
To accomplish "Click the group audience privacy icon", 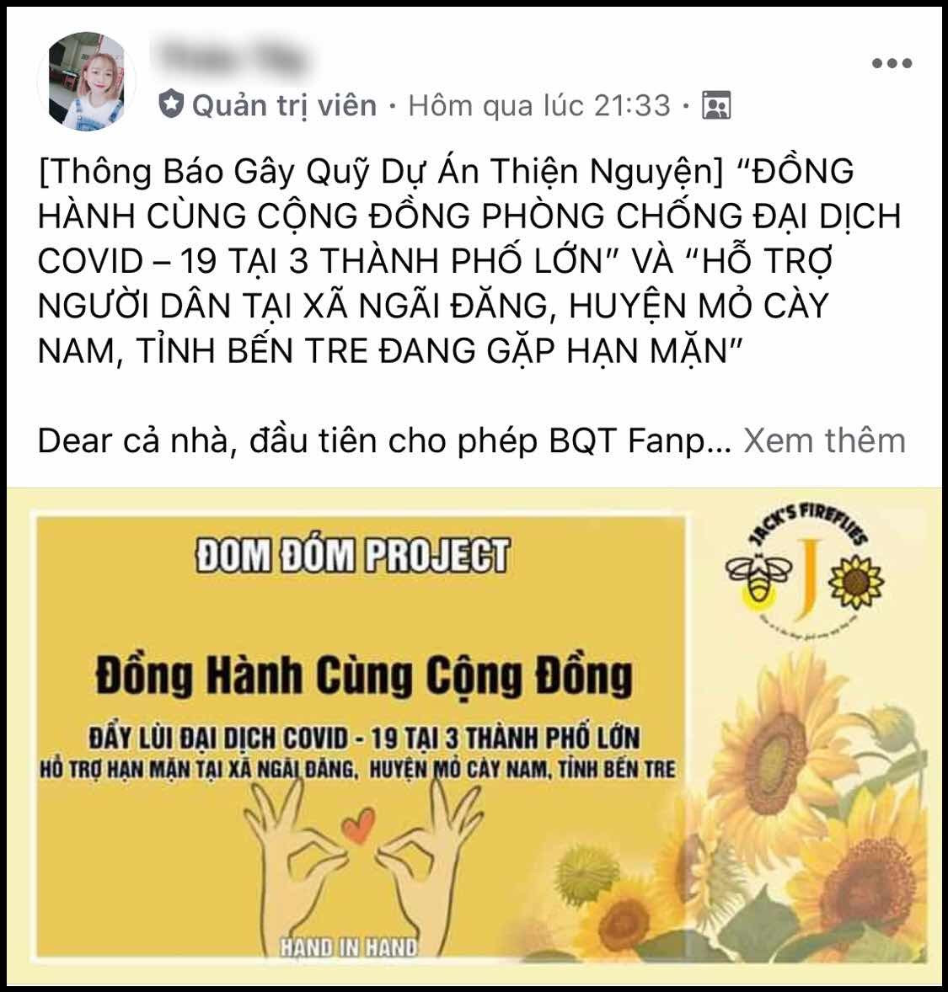I will point(716,105).
